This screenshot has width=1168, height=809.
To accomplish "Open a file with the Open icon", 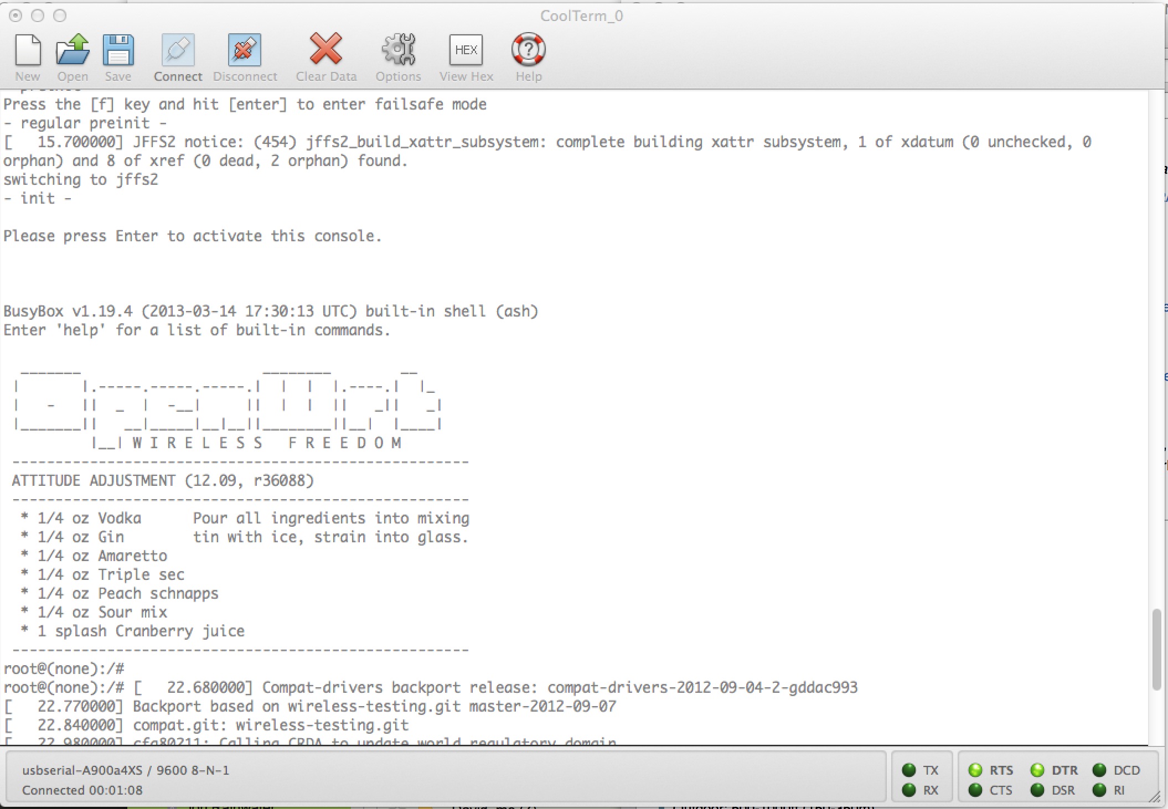I will click(x=73, y=51).
